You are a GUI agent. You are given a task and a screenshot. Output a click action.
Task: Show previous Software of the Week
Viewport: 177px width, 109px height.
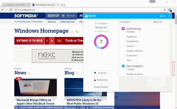tap(47, 41)
